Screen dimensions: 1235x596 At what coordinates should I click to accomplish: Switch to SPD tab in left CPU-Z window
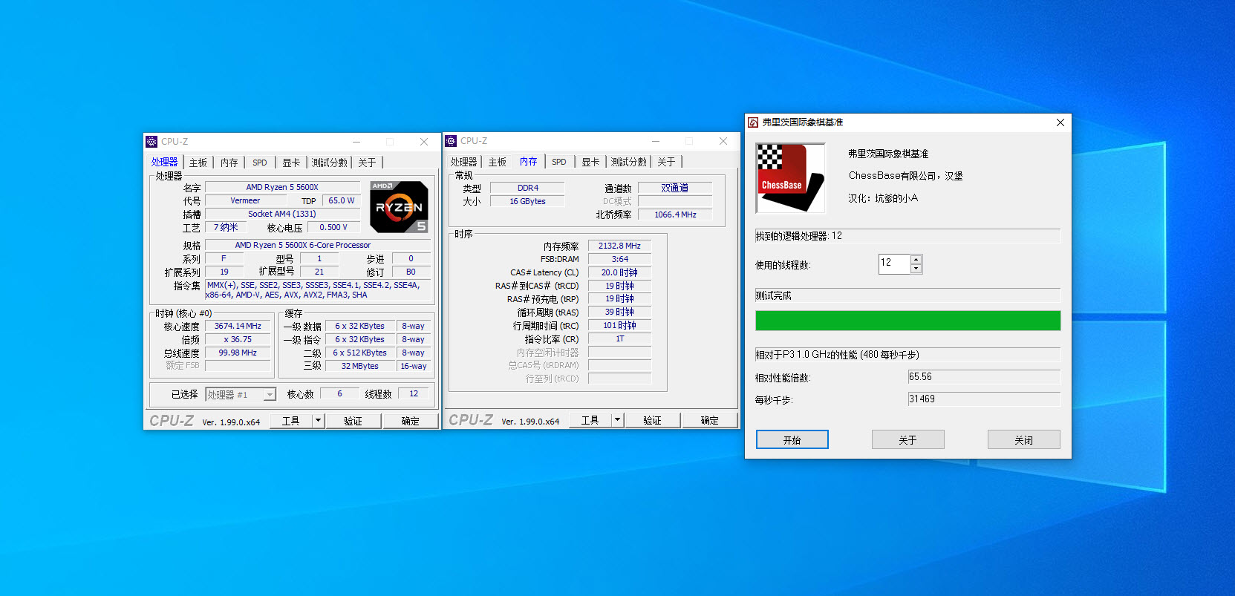point(260,163)
